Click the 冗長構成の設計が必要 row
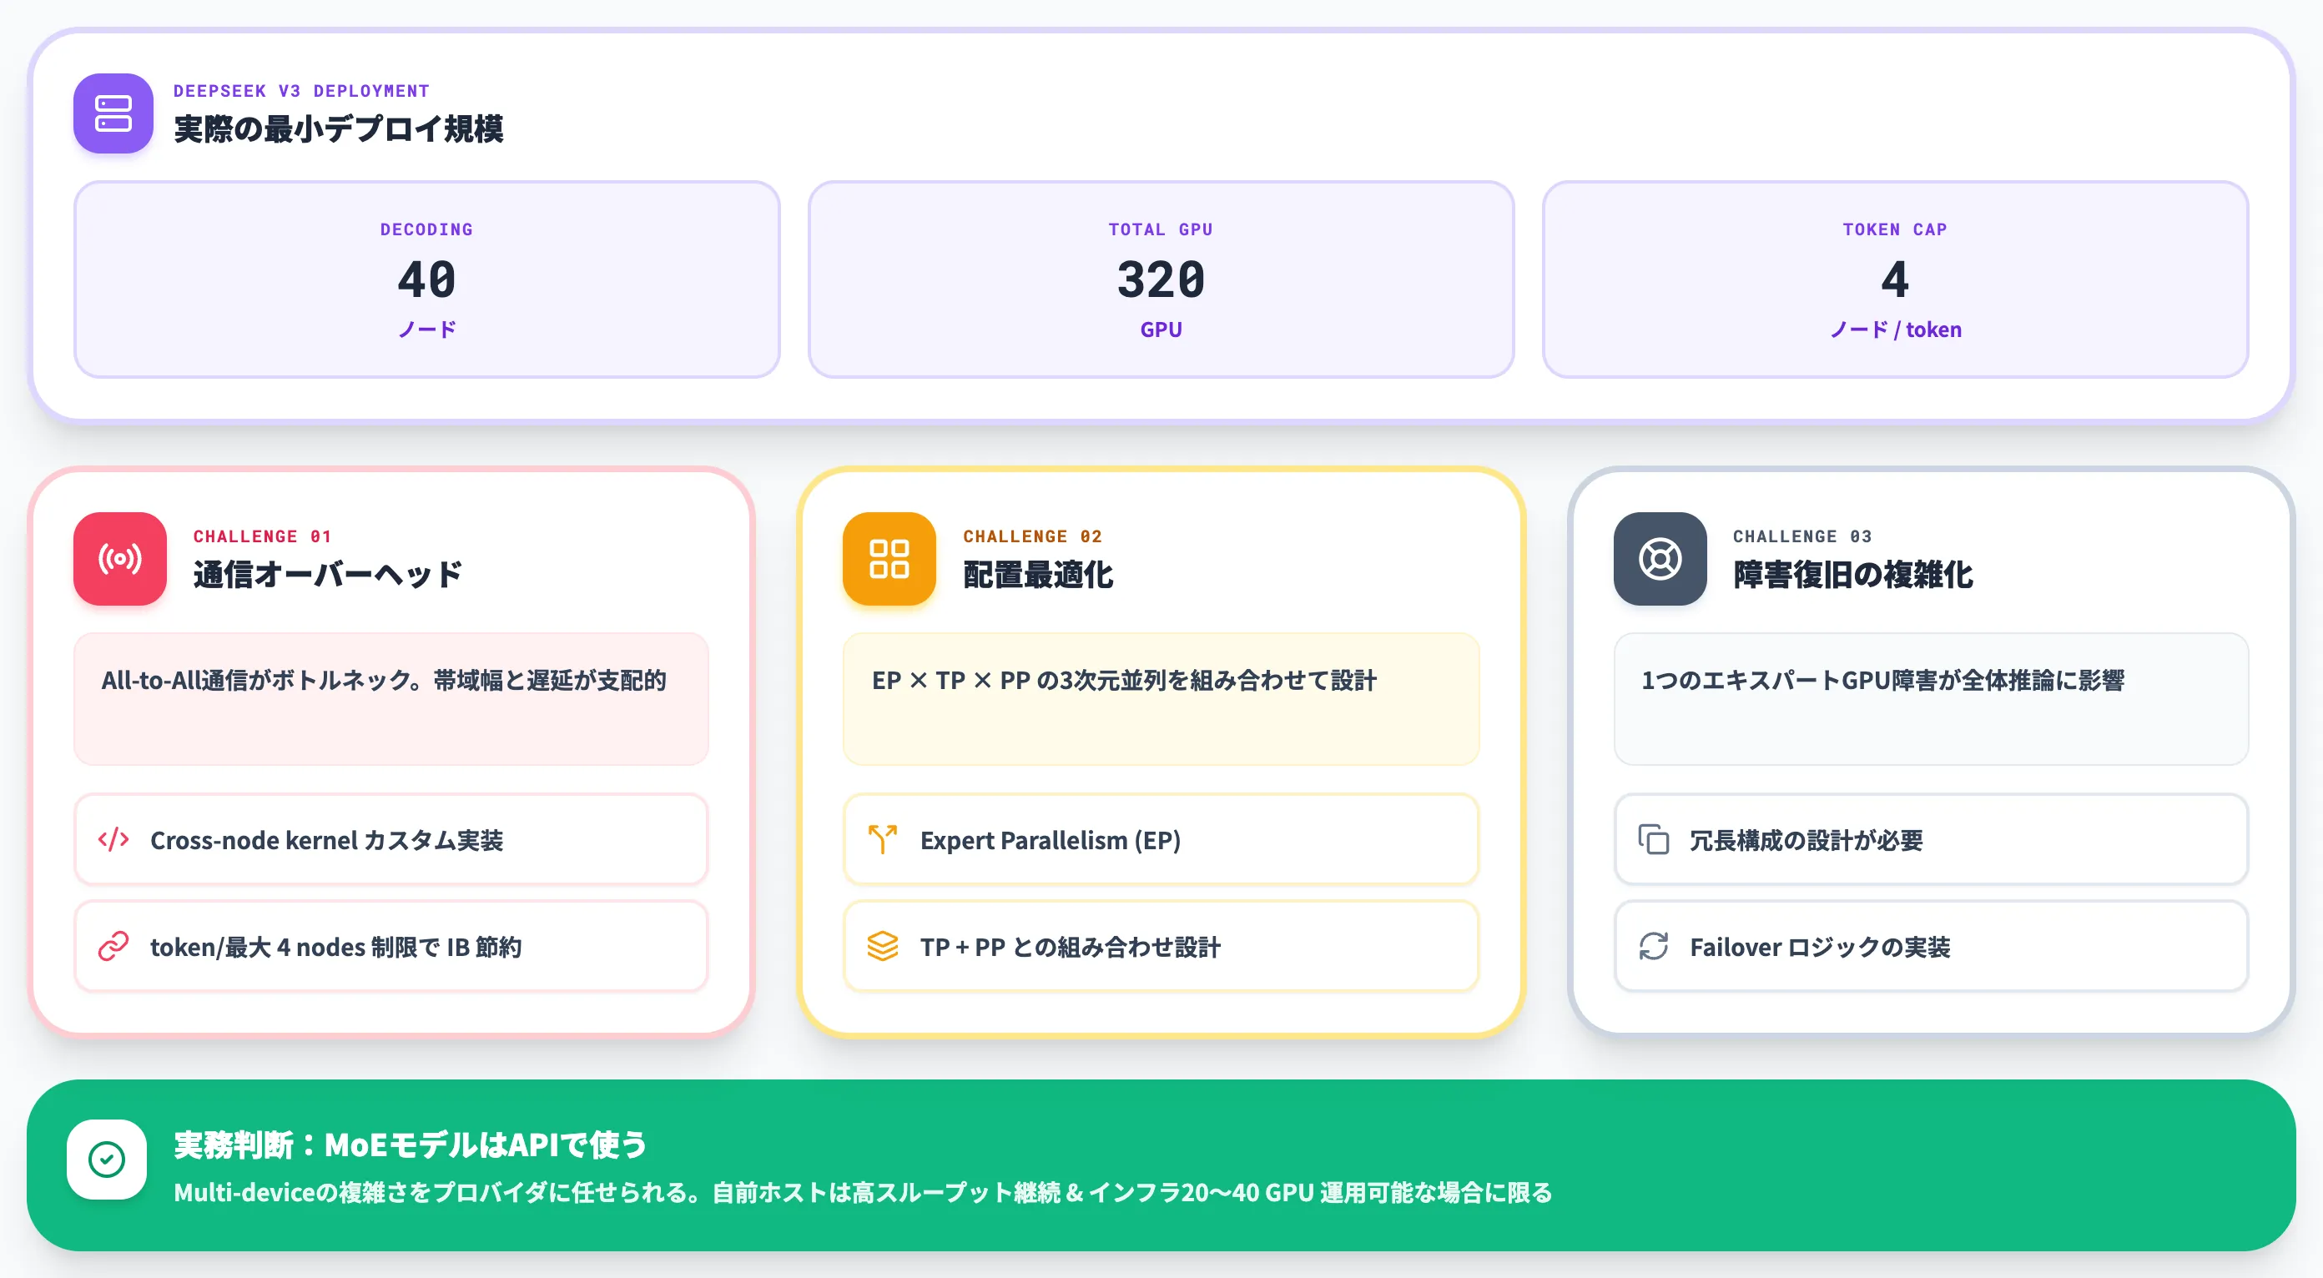The height and width of the screenshot is (1278, 2323). (x=1932, y=840)
